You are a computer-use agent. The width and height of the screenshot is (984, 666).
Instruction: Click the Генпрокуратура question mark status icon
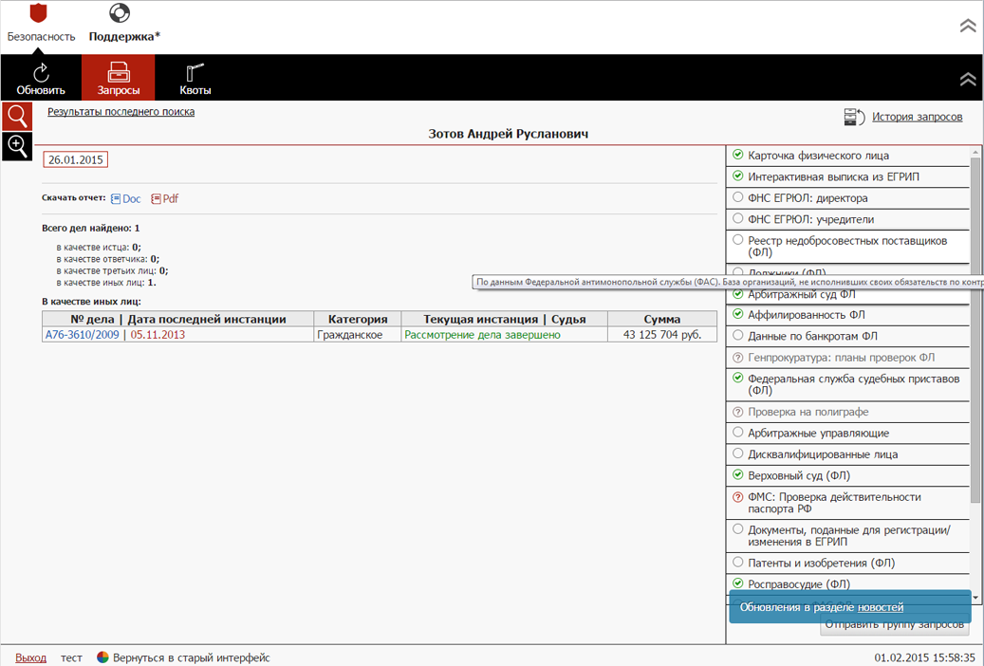(x=738, y=358)
